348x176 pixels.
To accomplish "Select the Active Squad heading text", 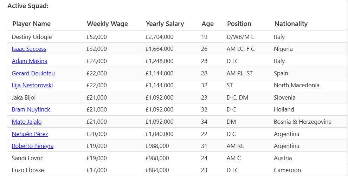I will [x=28, y=6].
